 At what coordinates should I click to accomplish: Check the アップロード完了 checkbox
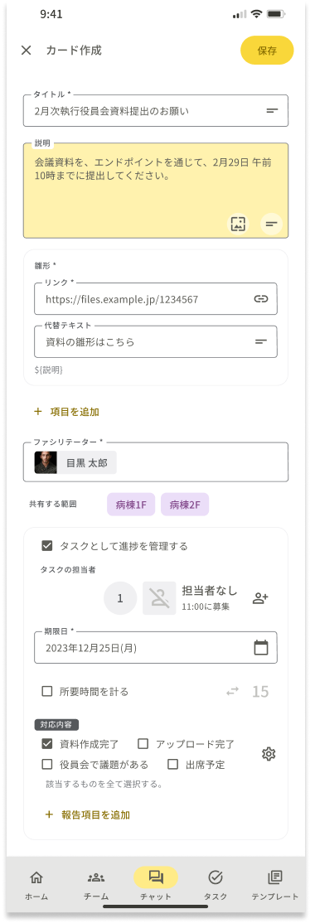pos(143,743)
